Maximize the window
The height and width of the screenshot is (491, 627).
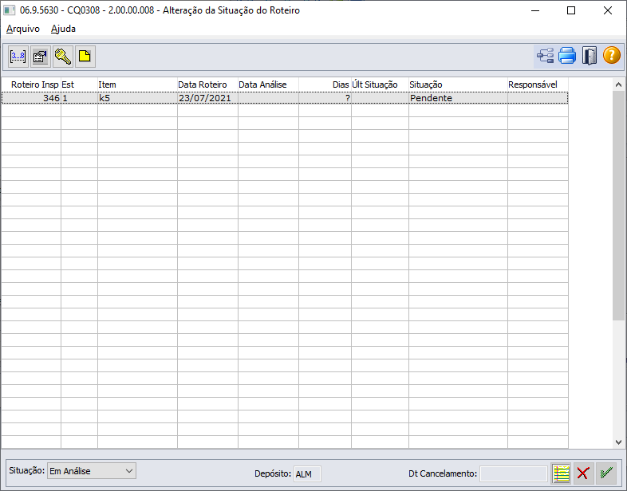point(571,10)
